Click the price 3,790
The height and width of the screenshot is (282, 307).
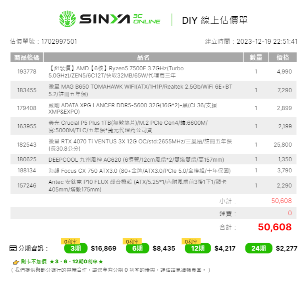(284, 170)
